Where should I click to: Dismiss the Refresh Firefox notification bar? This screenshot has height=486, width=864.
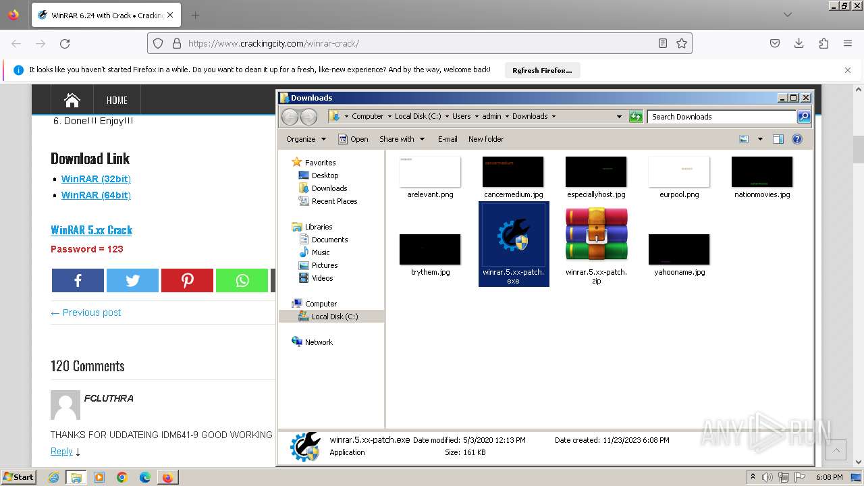[x=848, y=70]
